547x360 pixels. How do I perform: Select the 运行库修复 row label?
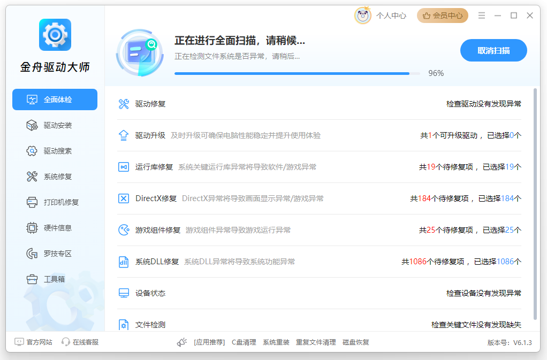point(154,167)
